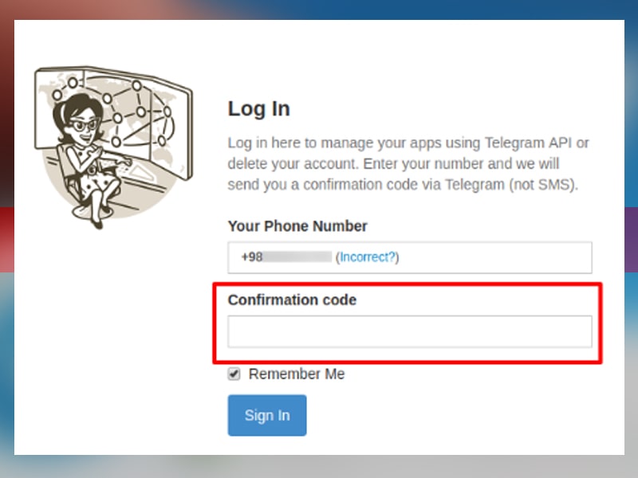Click the login description paragraph text
Image resolution: width=638 pixels, height=478 pixels.
pos(408,163)
